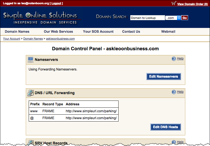
Task: Open the Domain Names menu
Action: [17, 31]
